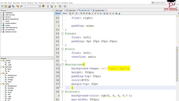179x101 pixels.
Task: Click the Build Project hammer icon
Action: coord(48,6)
